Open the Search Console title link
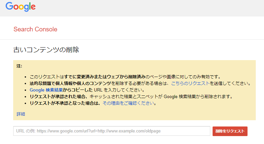The height and width of the screenshot is (144, 264). (x=35, y=29)
